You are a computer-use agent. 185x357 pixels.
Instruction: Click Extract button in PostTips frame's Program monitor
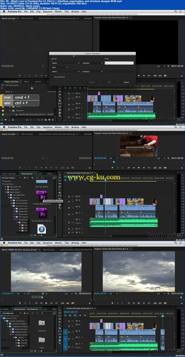click(160, 167)
